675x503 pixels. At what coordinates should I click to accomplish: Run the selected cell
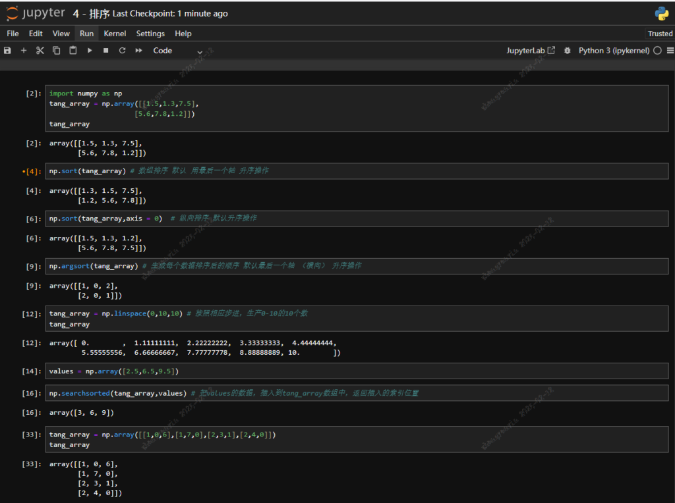(90, 50)
